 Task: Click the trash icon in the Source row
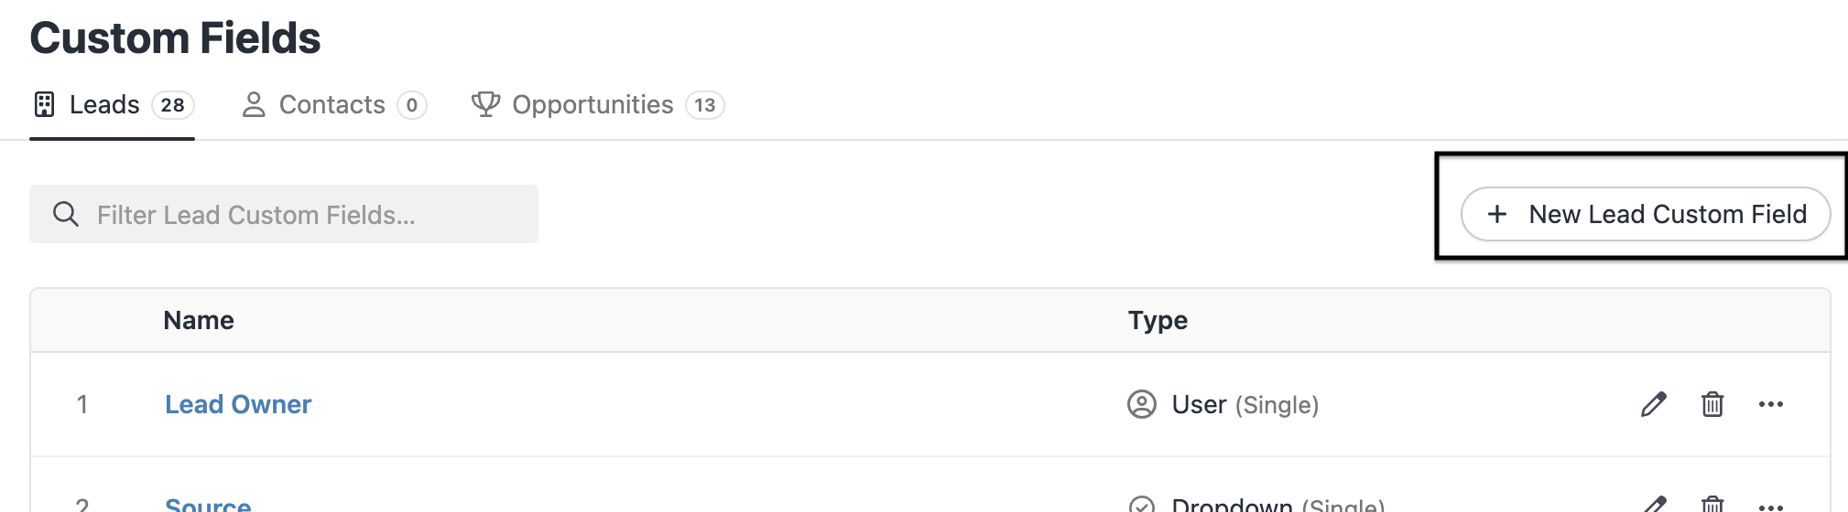pos(1712,504)
